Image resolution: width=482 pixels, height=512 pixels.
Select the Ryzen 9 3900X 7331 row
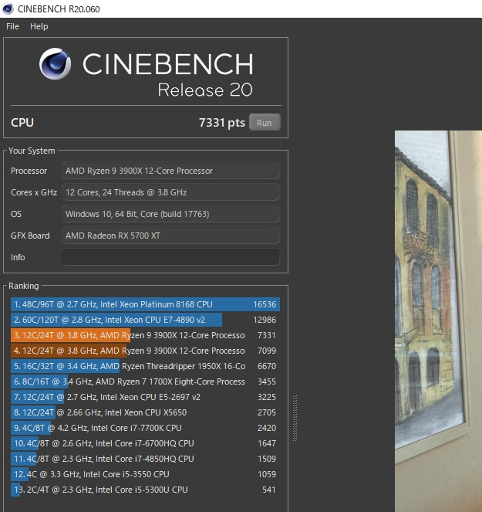click(x=145, y=335)
